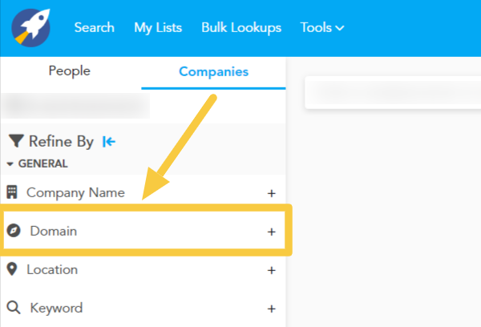This screenshot has width=481, height=327.
Task: Collapse the Refine By panel arrow
Action: [x=109, y=142]
